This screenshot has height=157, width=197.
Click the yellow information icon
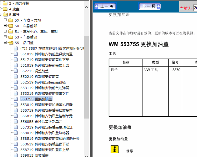click(x=114, y=149)
